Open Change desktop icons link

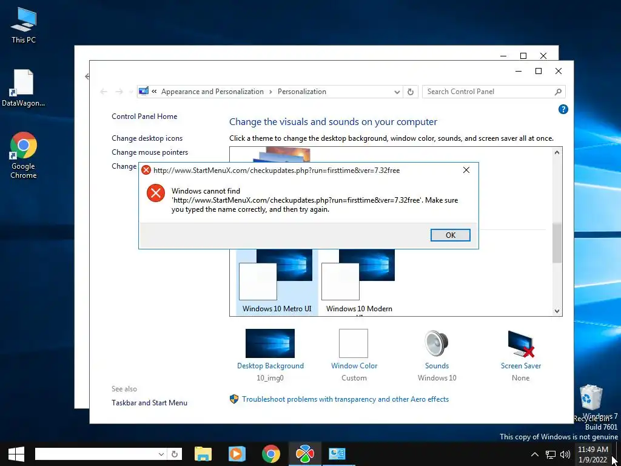point(147,138)
